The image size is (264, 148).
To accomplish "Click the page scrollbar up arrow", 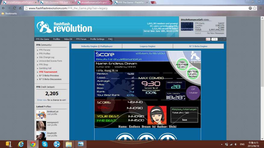I will pos(262,18).
